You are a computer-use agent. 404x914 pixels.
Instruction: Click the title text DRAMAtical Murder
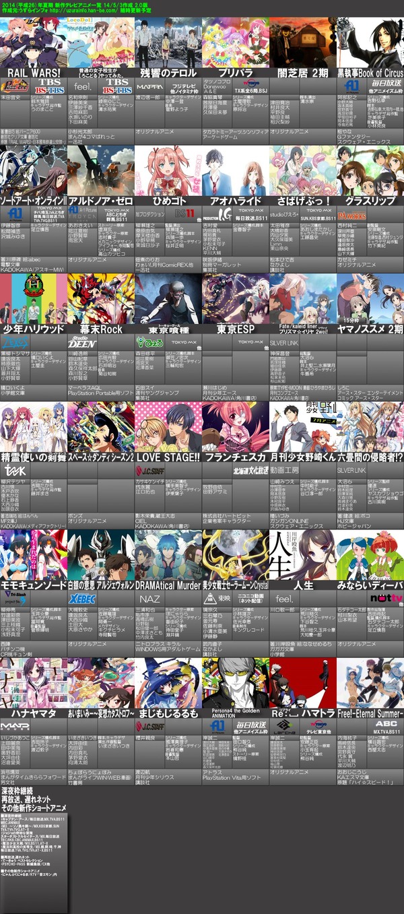pos(168,585)
